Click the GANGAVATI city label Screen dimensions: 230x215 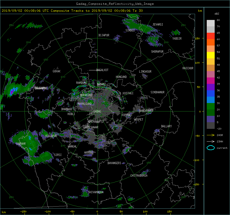coord(146,111)
